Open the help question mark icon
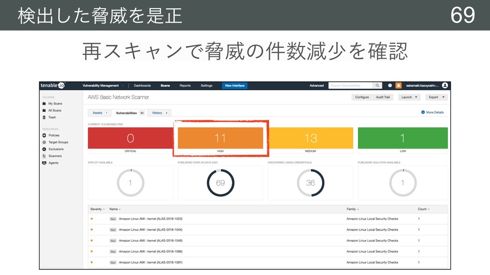Screen dimensions: 490x275 (x=390, y=85)
